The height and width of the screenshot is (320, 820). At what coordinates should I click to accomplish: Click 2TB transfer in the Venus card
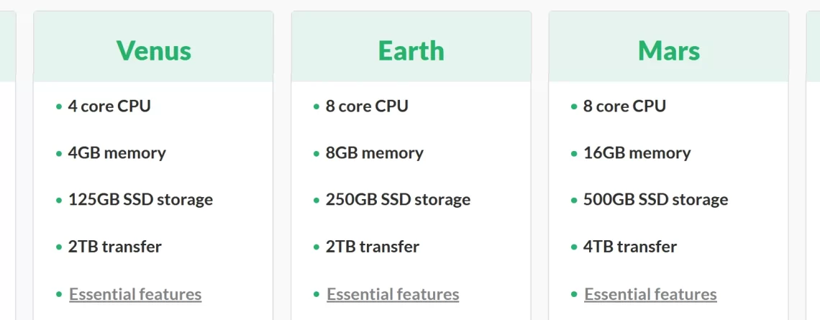pyautogui.click(x=114, y=247)
